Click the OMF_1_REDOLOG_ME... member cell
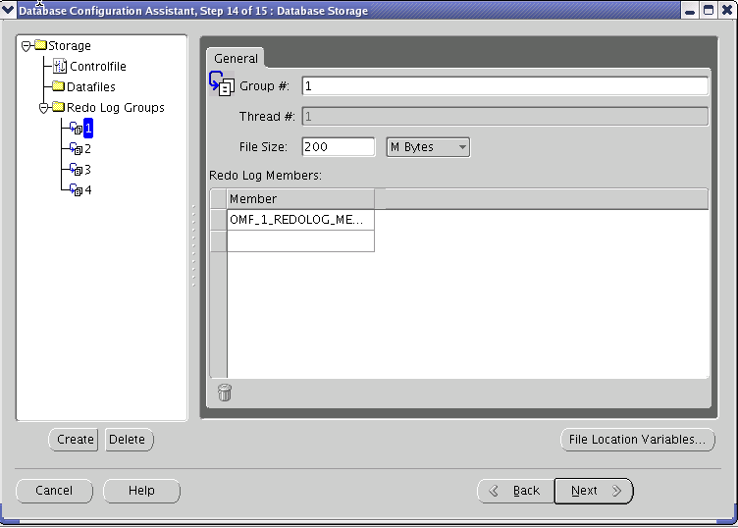 [x=300, y=220]
